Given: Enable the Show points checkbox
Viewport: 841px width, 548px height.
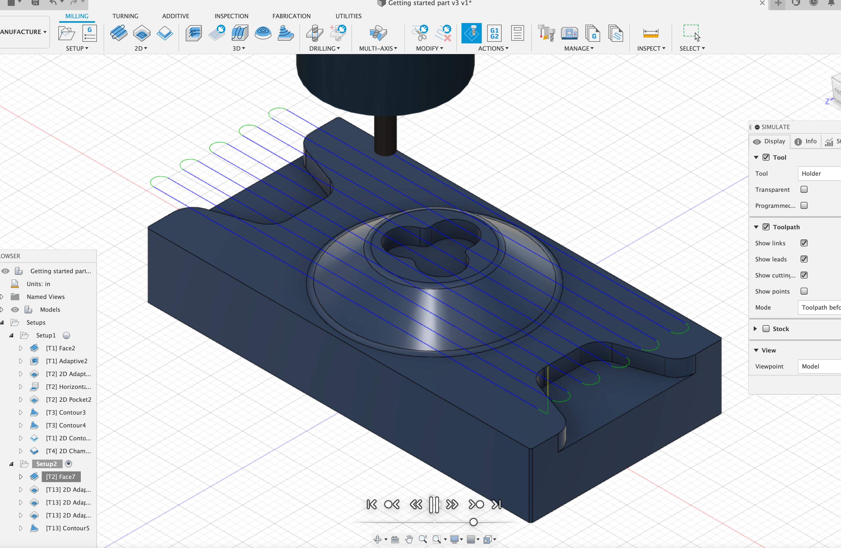Looking at the screenshot, I should 804,291.
